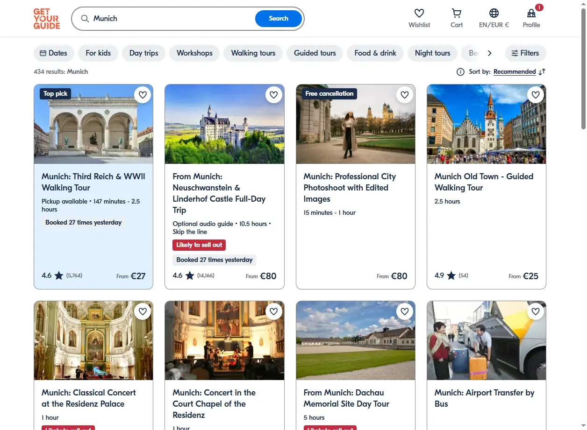
Task: Open the Wishlist heart icon in the header
Action: click(419, 13)
